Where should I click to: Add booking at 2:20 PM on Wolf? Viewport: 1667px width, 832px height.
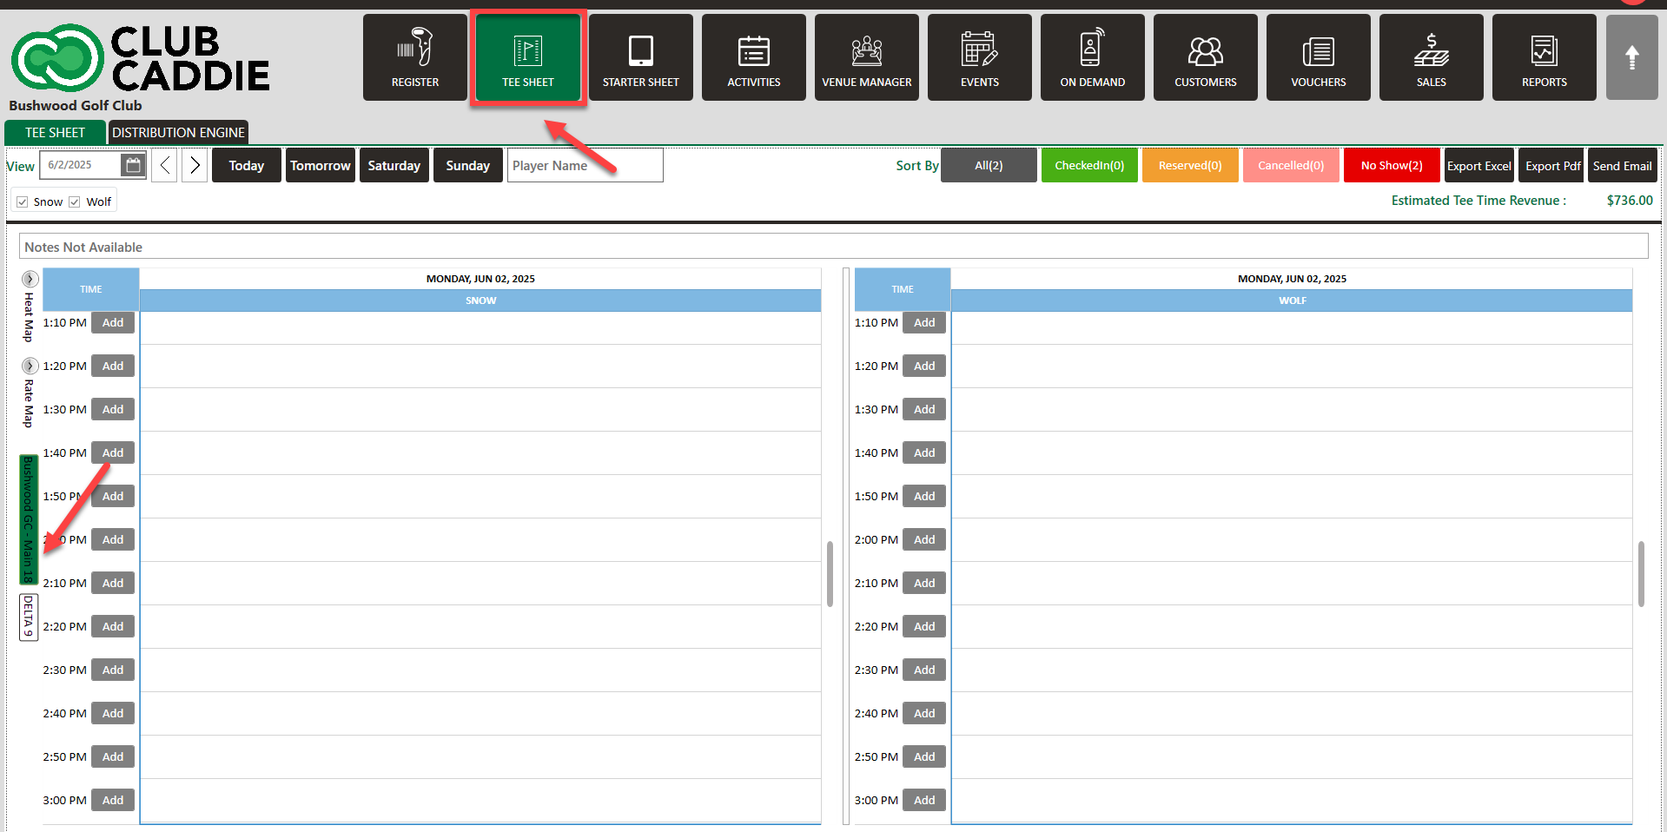click(924, 626)
